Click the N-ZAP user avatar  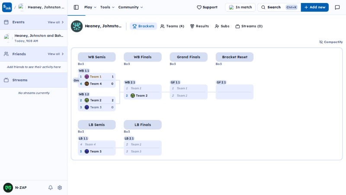[8, 188]
